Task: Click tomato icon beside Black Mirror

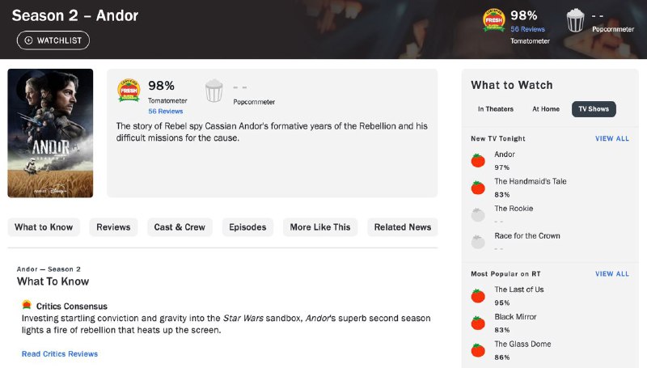Action: pos(478,323)
